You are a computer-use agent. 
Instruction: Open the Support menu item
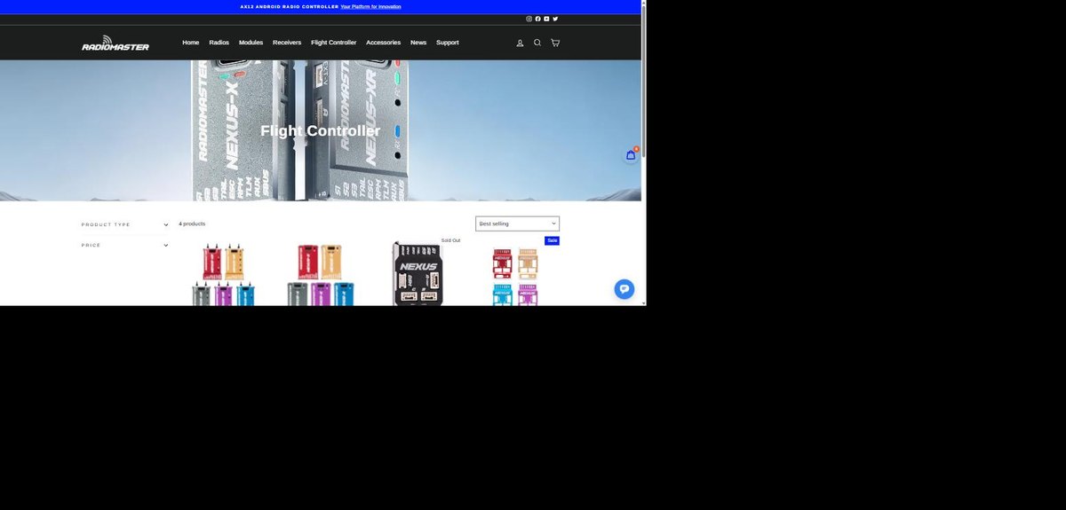point(448,43)
